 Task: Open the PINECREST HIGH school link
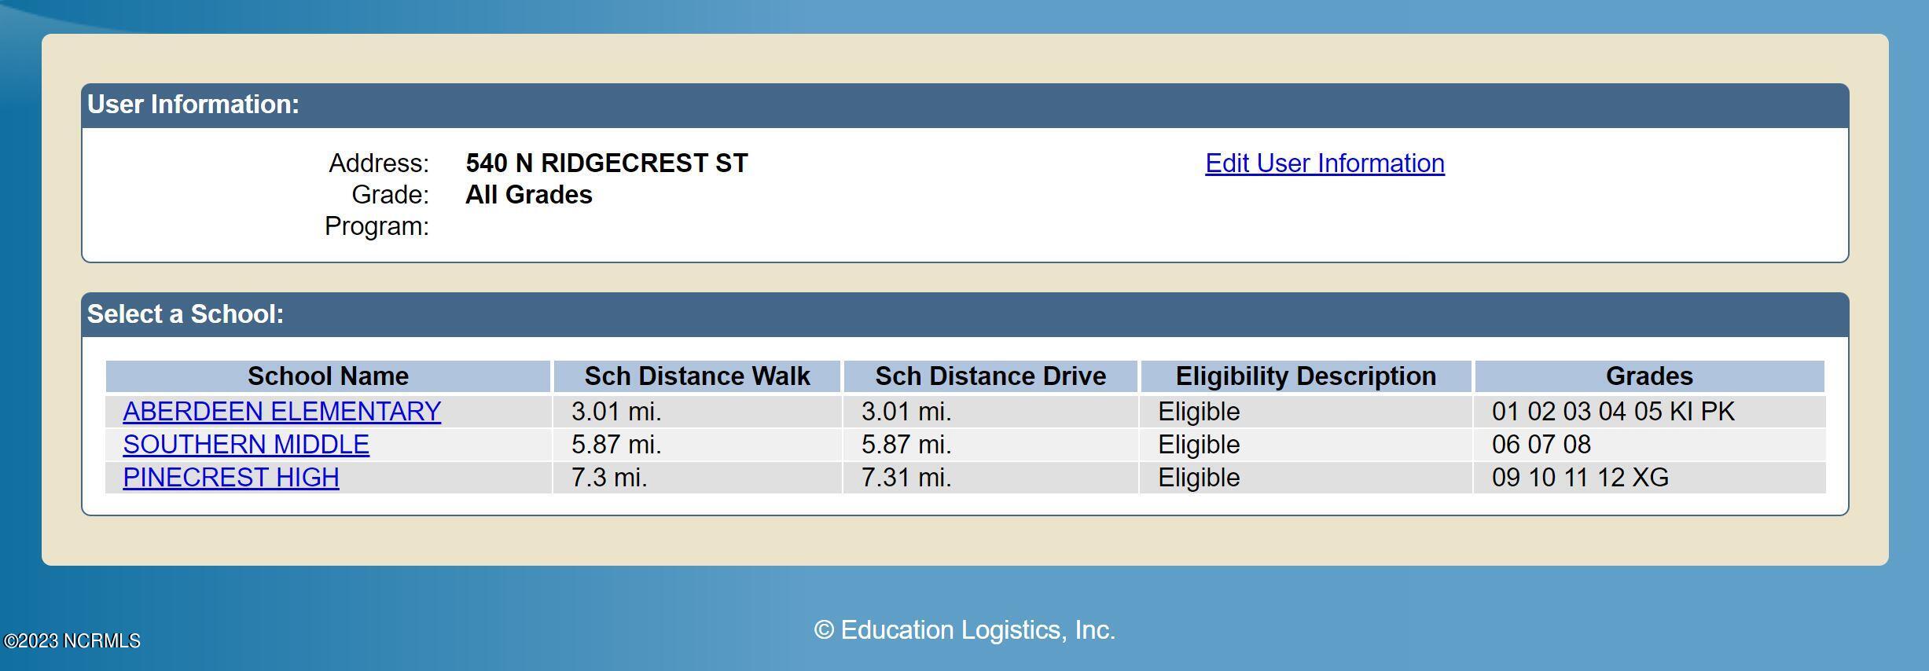coord(231,478)
